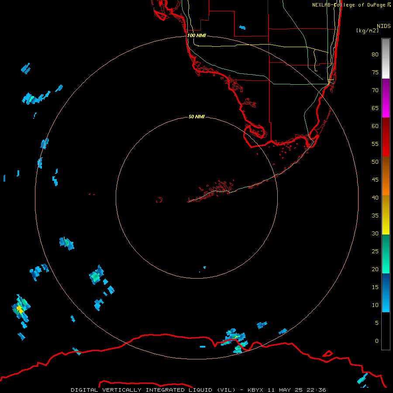
Task: Click the 0 value on the legend
Action: click(377, 341)
